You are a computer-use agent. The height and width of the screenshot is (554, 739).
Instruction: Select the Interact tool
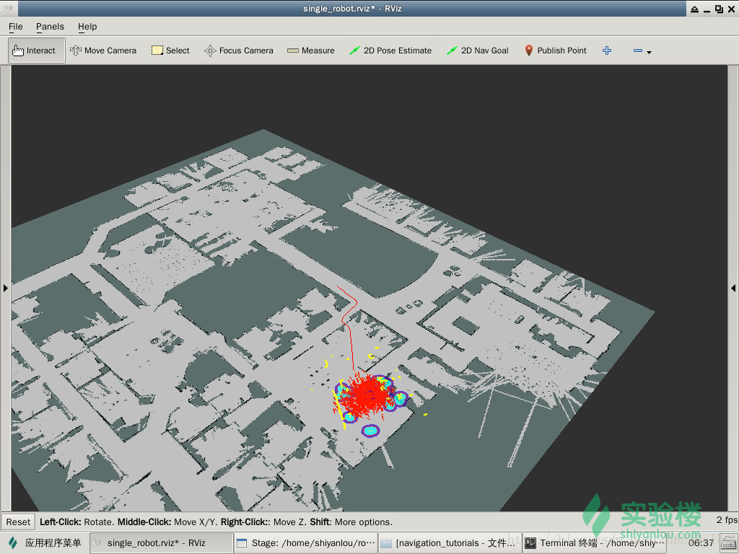36,50
